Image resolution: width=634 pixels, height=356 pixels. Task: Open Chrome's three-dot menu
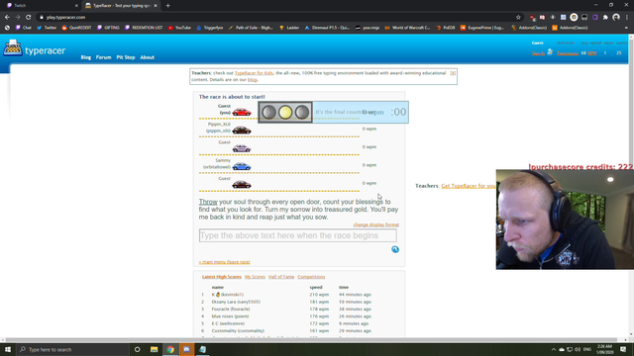tap(627, 18)
